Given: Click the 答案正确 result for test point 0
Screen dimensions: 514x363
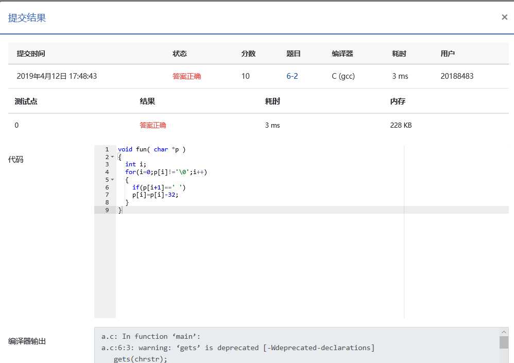Looking at the screenshot, I should 152,125.
